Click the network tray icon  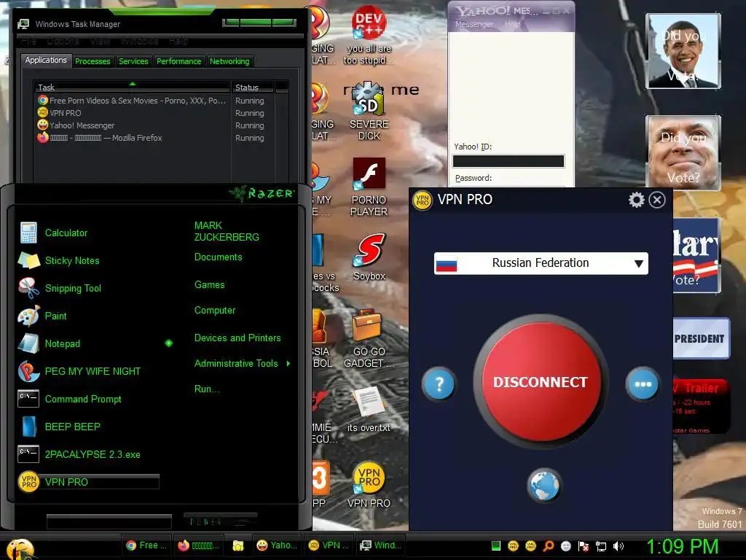[x=601, y=546]
